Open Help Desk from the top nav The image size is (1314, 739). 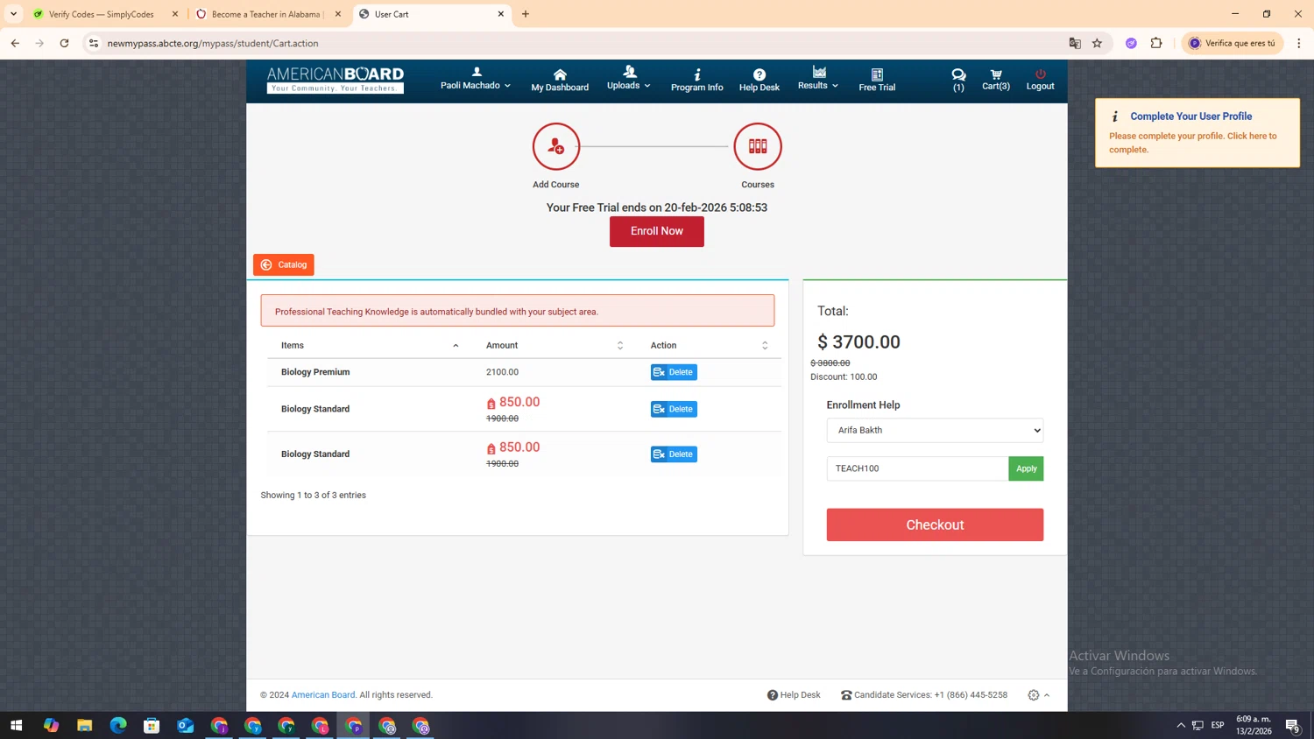[x=759, y=80]
